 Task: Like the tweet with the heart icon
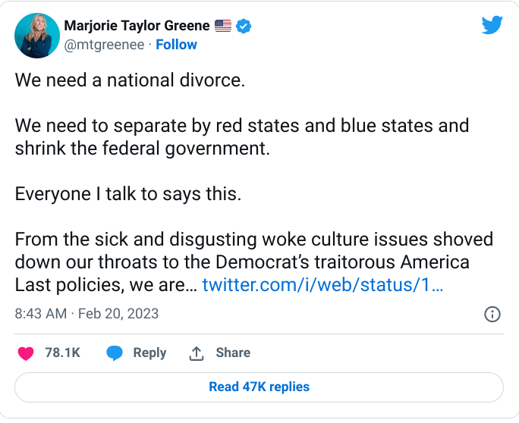(x=26, y=352)
